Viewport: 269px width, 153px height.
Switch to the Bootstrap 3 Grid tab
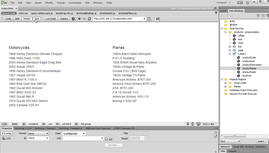coord(23,128)
